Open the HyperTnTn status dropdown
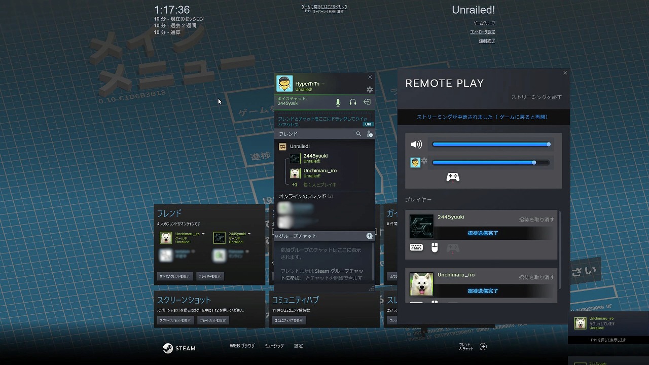The image size is (649, 365). 323,84
